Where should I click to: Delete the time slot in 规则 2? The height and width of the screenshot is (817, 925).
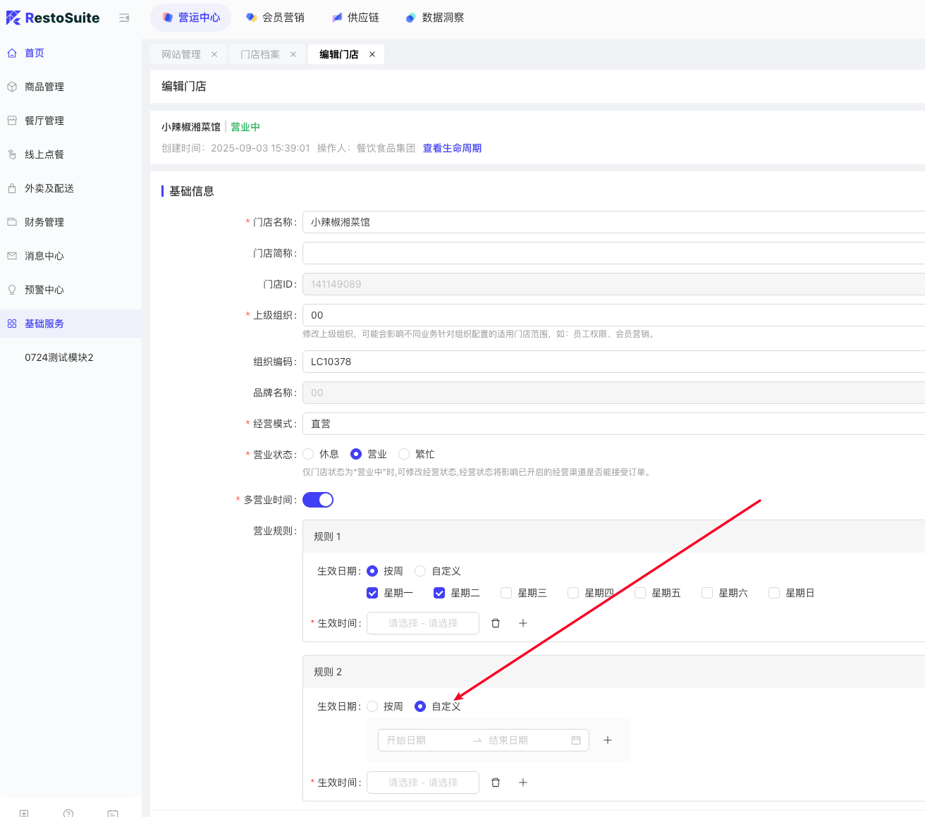(x=496, y=782)
